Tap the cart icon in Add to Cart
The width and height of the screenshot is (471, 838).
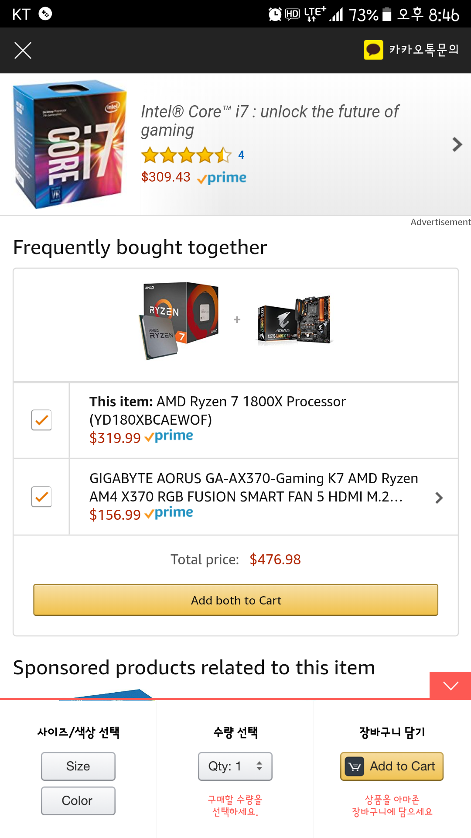click(355, 766)
